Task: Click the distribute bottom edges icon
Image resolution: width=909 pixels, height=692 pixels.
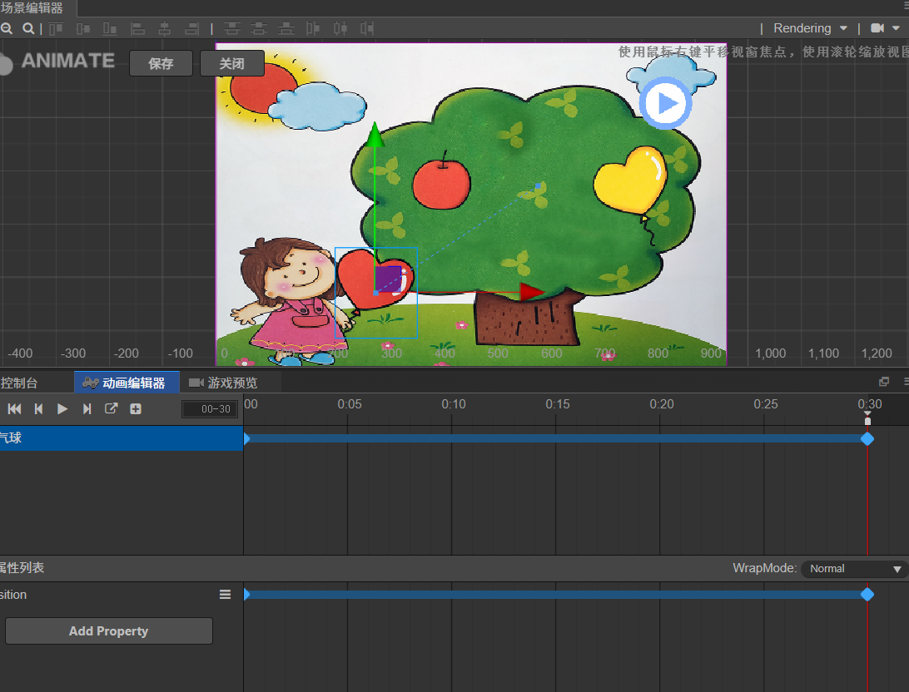Action: pos(286,28)
